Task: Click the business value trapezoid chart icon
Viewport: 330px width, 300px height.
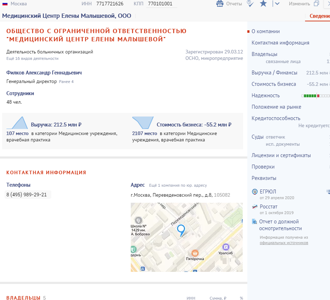Action: [x=143, y=123]
